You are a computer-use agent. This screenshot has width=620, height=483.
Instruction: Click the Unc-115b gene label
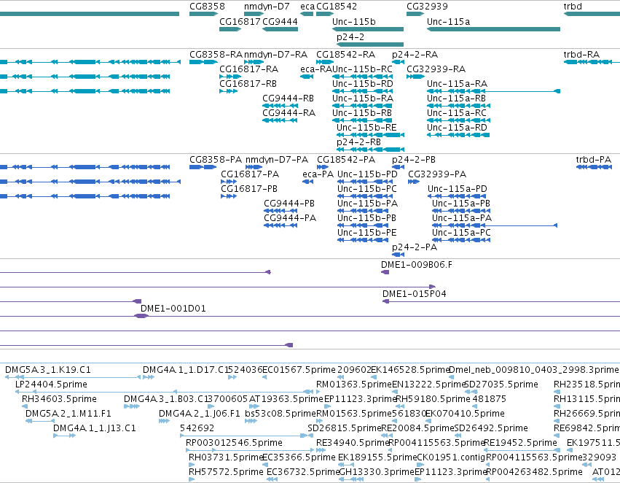(x=353, y=22)
